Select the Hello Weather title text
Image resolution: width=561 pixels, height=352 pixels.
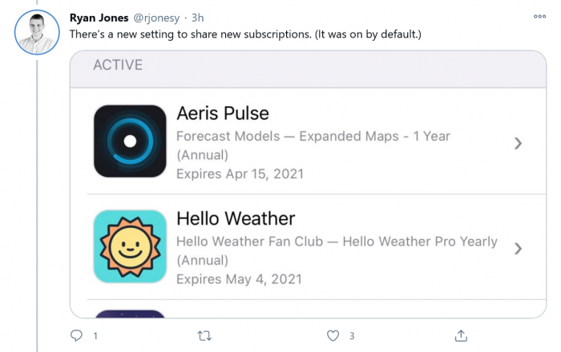pyautogui.click(x=236, y=218)
